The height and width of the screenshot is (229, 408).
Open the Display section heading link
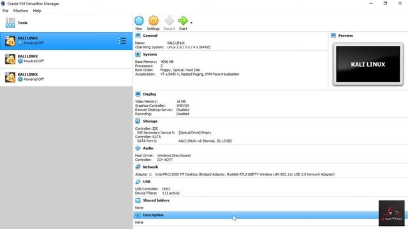point(150,94)
